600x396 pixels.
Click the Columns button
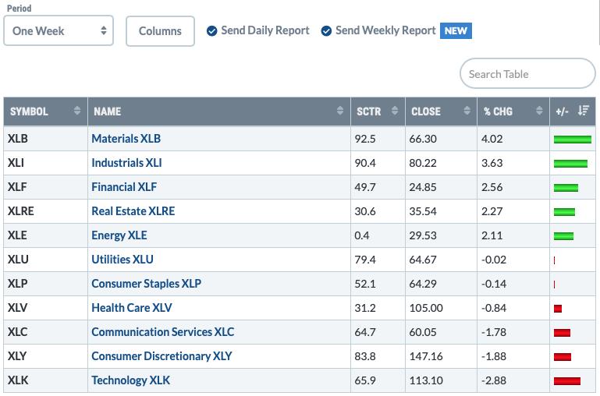pyautogui.click(x=160, y=31)
